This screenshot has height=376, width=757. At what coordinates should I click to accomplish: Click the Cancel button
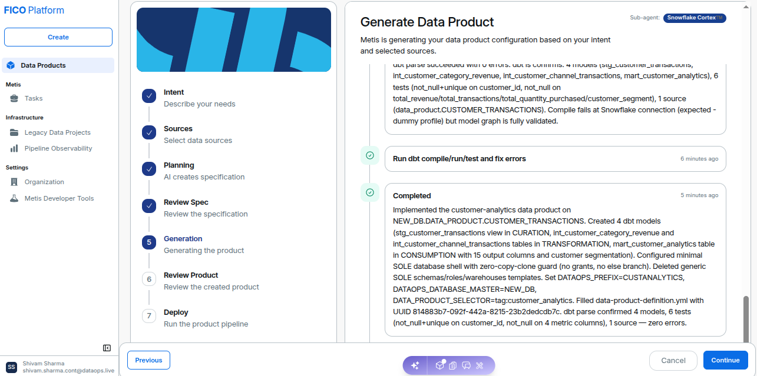point(673,360)
